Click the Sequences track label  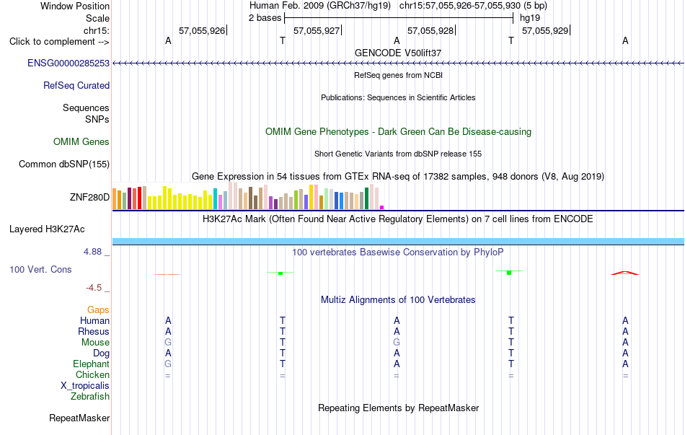(x=86, y=107)
